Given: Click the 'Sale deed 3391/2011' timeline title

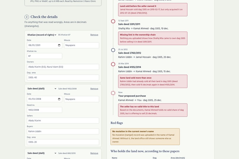Looking at the screenshot, I should tap(129, 24).
